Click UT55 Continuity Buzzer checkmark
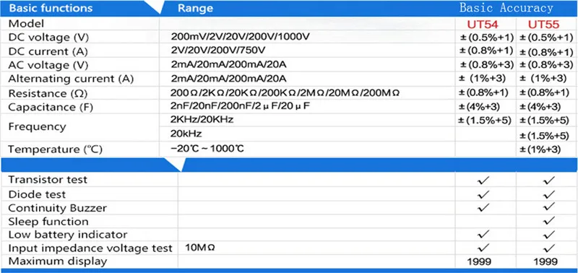The image size is (578, 273). [549, 207]
